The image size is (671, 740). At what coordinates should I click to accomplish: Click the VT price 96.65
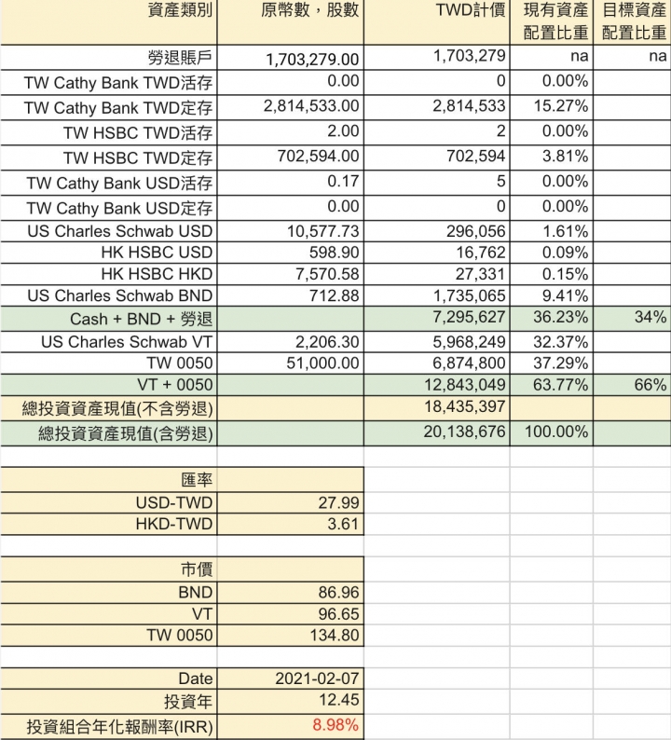[290, 614]
